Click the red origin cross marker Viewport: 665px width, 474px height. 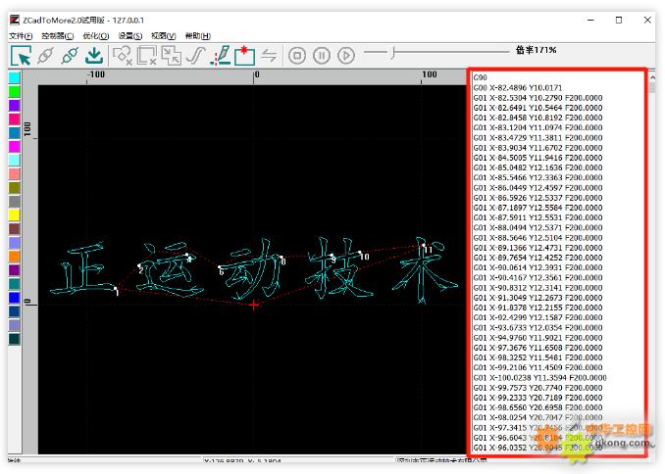[254, 305]
